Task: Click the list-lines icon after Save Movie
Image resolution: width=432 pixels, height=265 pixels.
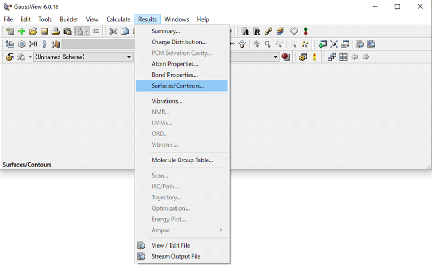Action: coord(96,31)
